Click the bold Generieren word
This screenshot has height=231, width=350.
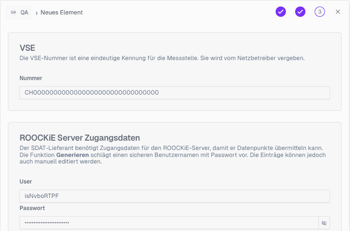pos(73,155)
